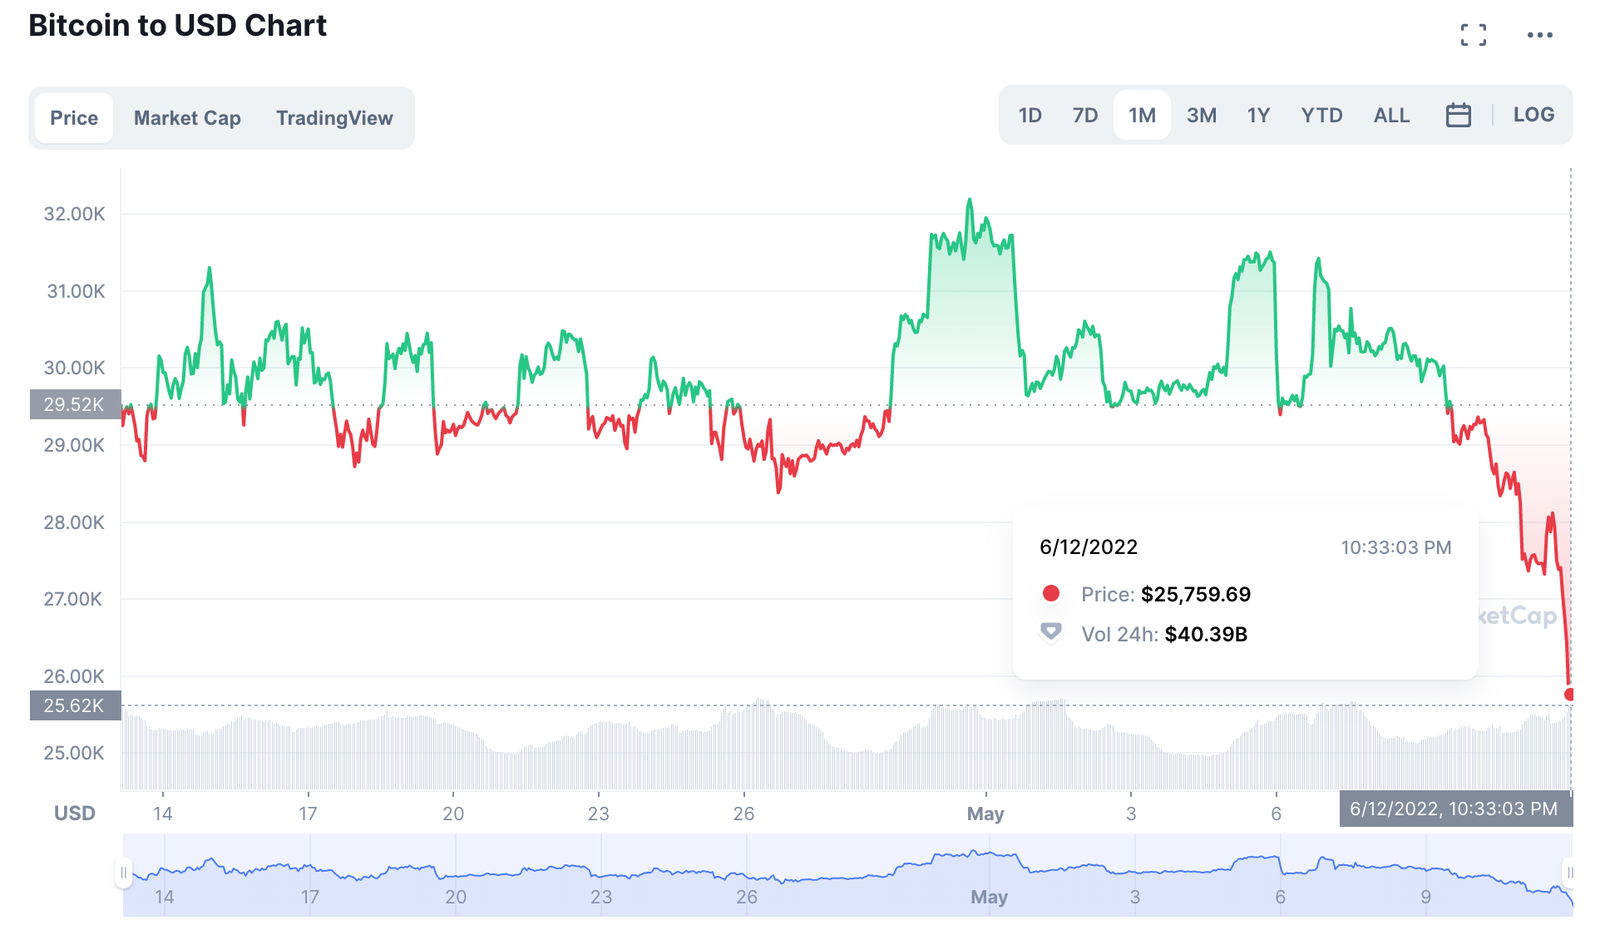
Task: Select the 3M time range
Action: tap(1201, 115)
